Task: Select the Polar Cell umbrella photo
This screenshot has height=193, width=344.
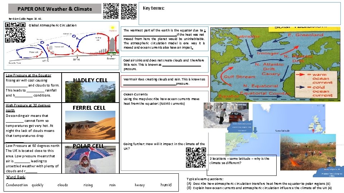Action: [90, 159]
